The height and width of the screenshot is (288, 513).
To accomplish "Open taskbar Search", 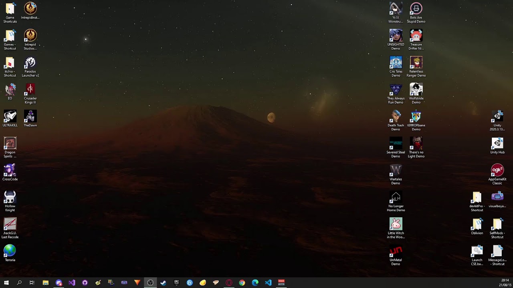I will tap(19, 282).
